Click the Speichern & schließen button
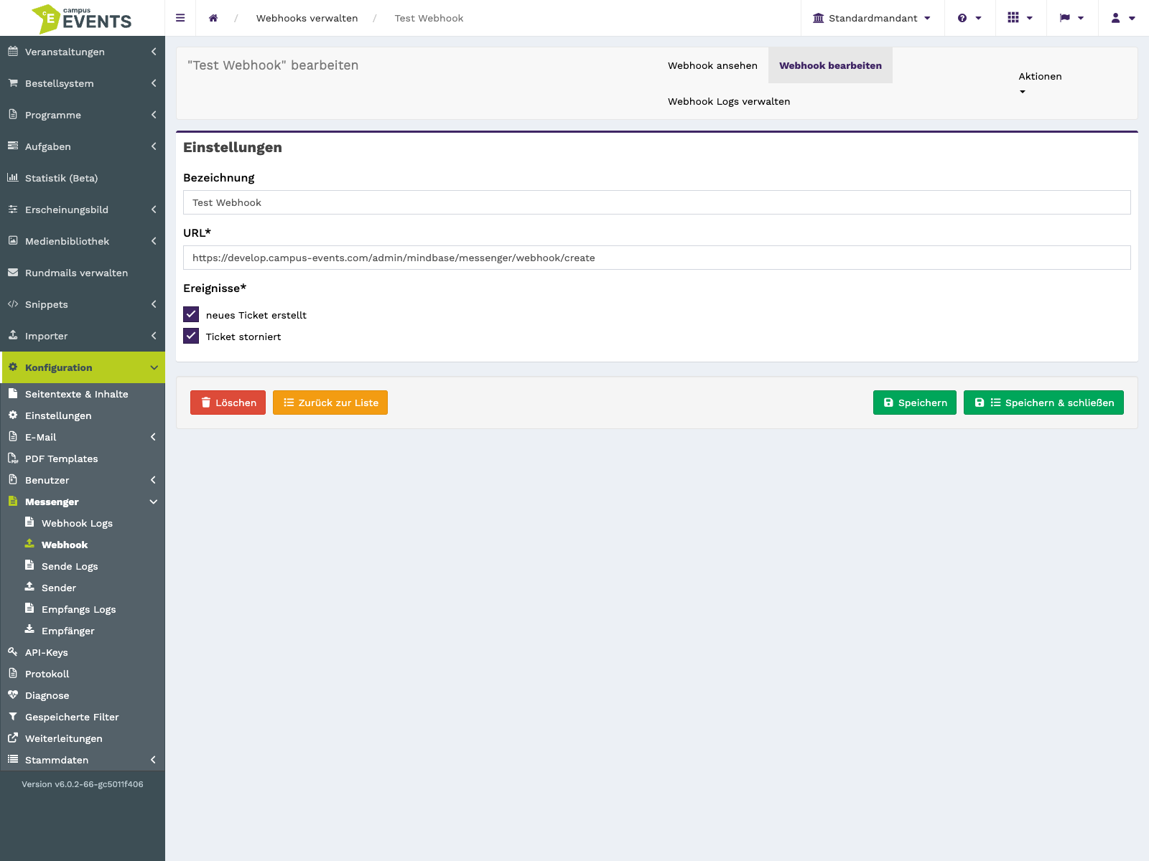Viewport: 1149px width, 861px height. click(x=1043, y=403)
